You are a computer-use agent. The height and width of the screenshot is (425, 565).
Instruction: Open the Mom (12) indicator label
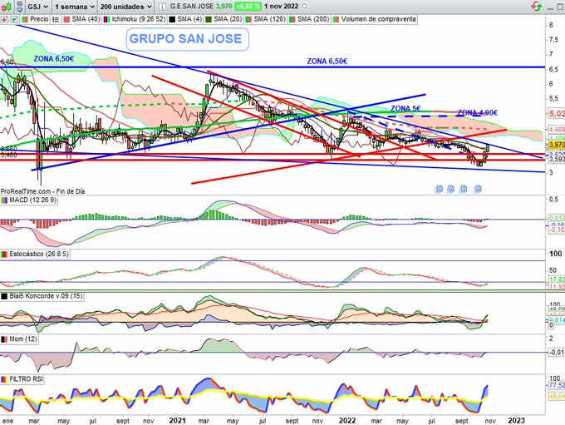click(x=19, y=339)
